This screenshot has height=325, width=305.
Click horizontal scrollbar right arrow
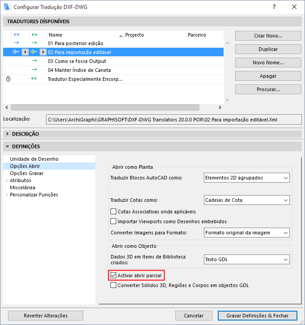220,107
